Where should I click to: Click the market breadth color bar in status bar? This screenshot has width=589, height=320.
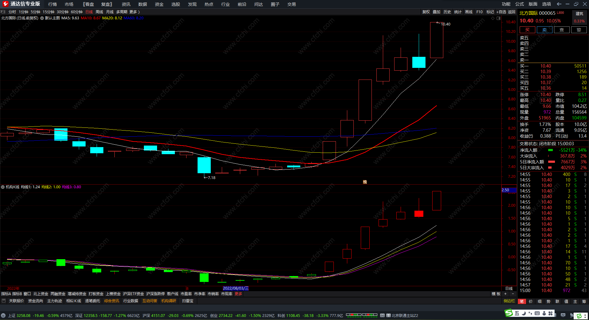362,315
